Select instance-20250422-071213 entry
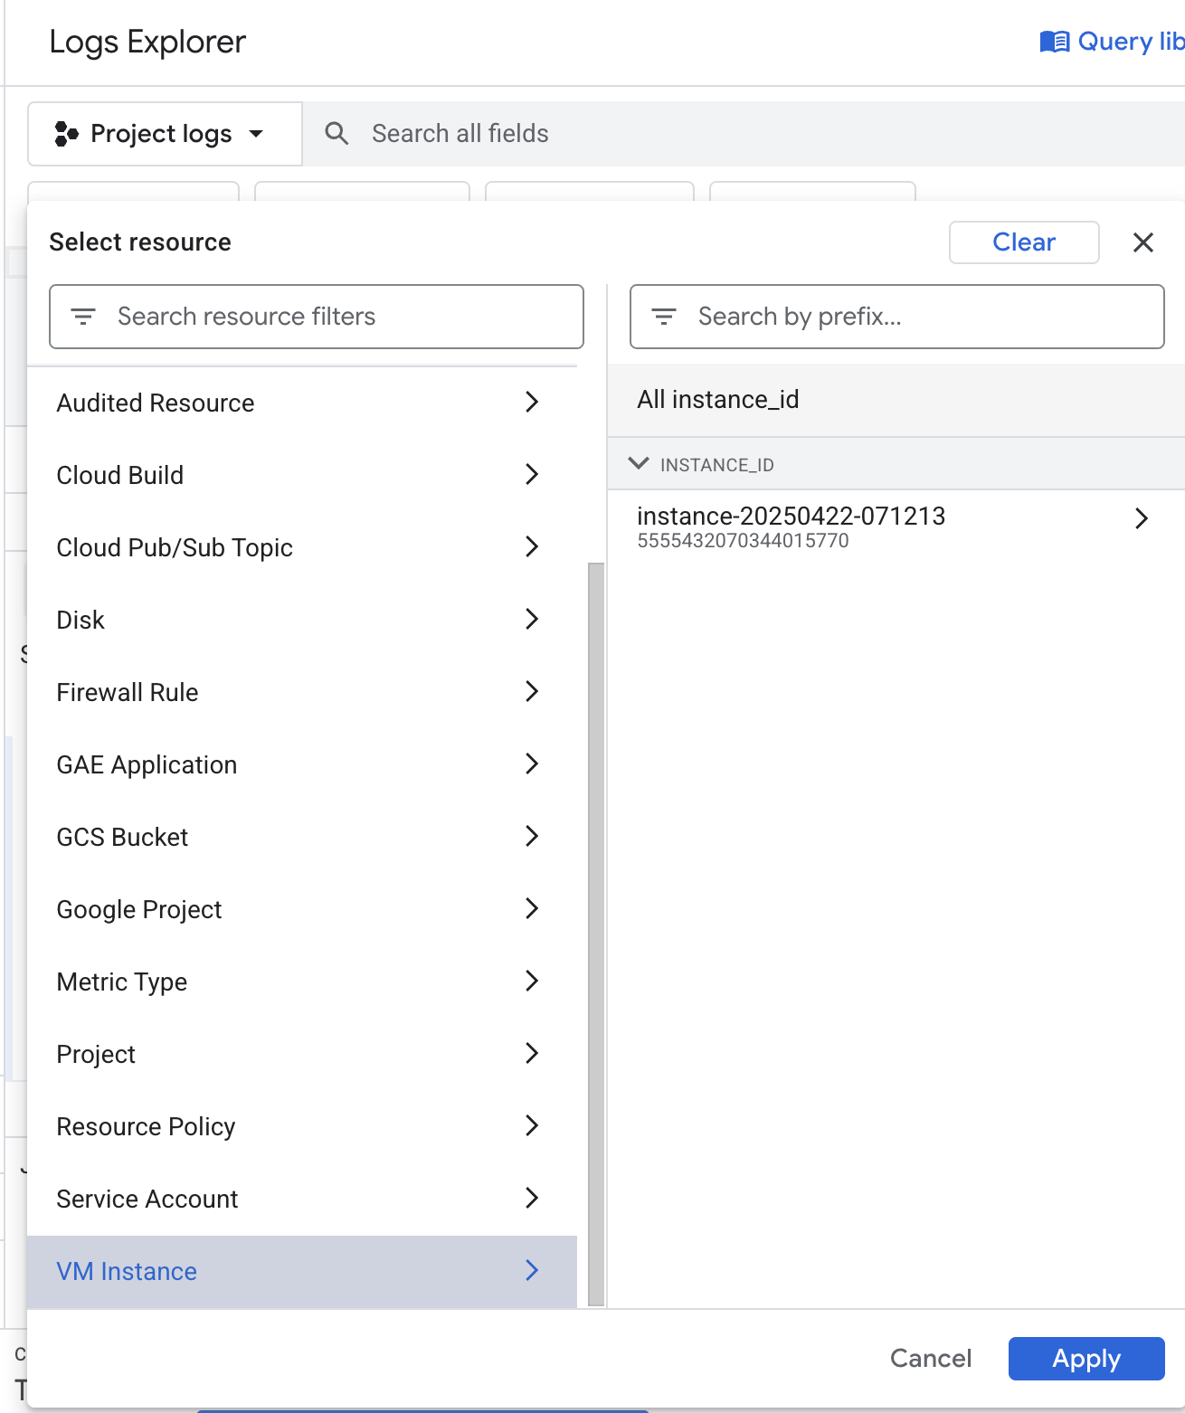 896,526
